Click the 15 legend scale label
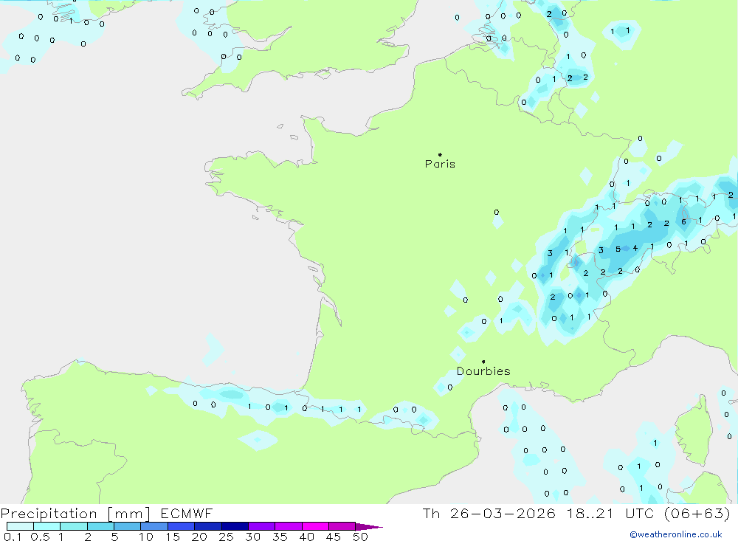Image resolution: width=738 pixels, height=541 pixels. (x=173, y=537)
